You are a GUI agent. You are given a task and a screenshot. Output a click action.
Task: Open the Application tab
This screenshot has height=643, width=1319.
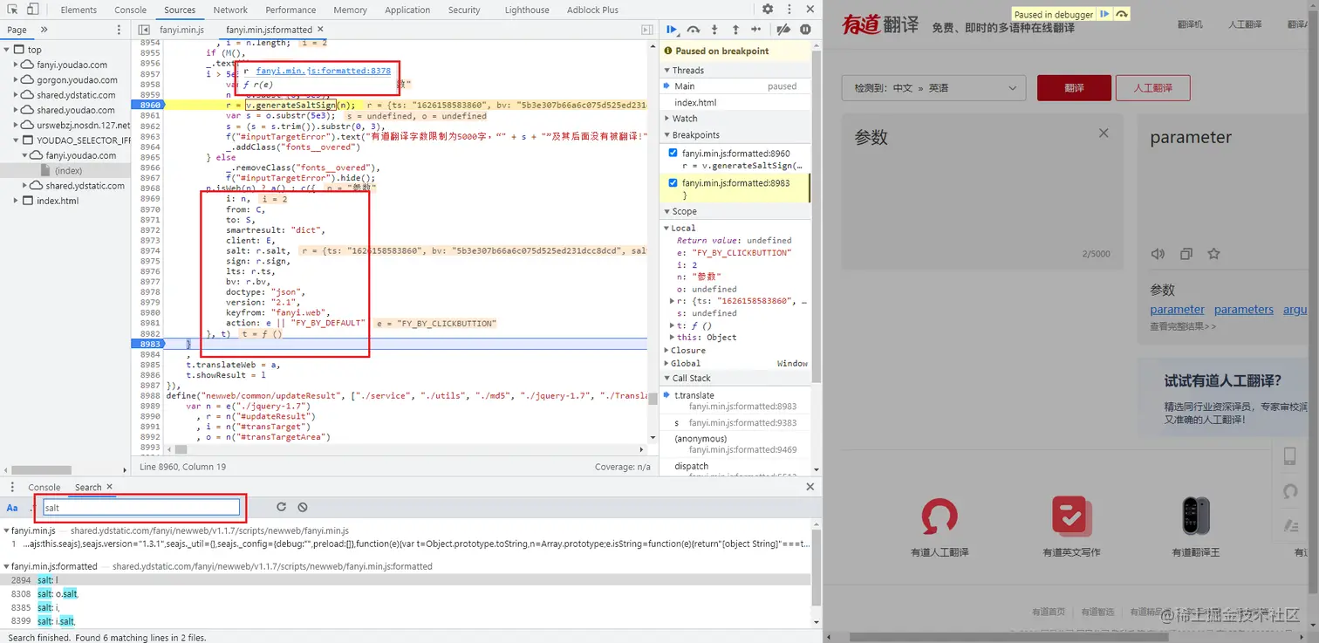click(x=407, y=10)
